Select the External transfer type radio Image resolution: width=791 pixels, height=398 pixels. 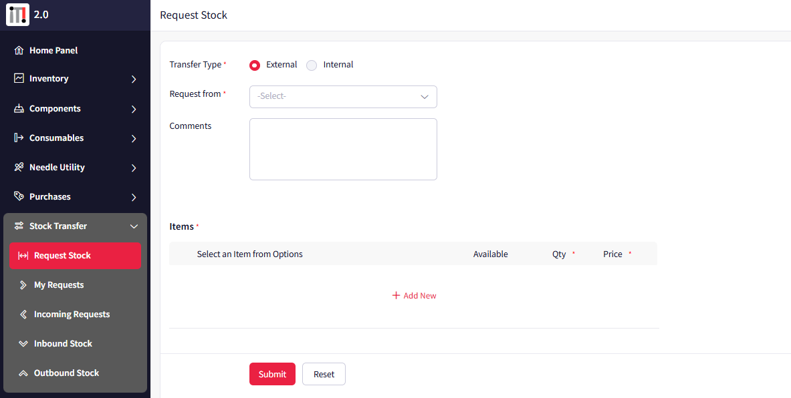point(255,65)
